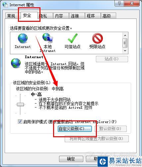Click the zone list scrollbar thumb
The height and width of the screenshot is (167, 142).
pos(125,43)
